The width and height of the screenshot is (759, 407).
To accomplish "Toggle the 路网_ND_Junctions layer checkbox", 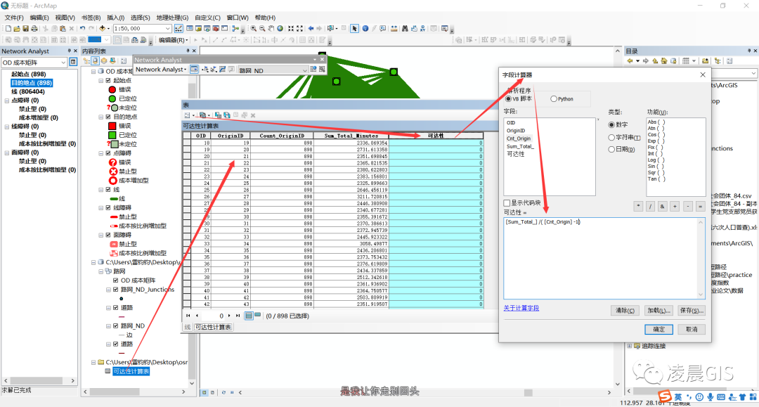I will tap(116, 290).
